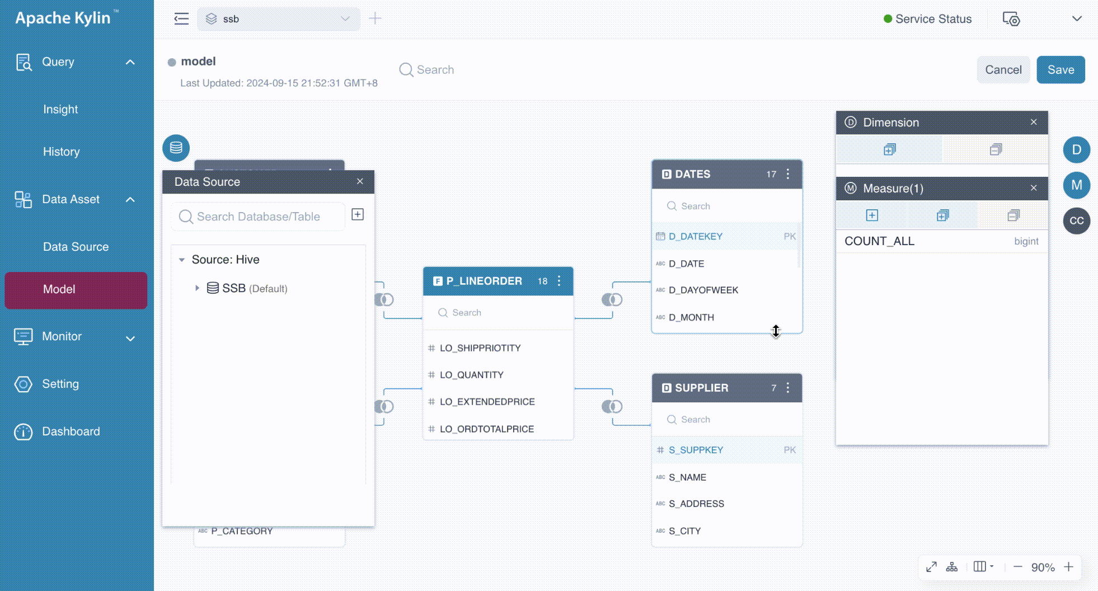Go to Insight in the Query menu
Screen dimensions: 1098x591
click(x=60, y=110)
